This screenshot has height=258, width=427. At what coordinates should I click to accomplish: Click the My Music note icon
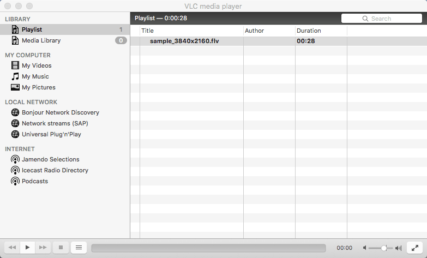point(15,76)
